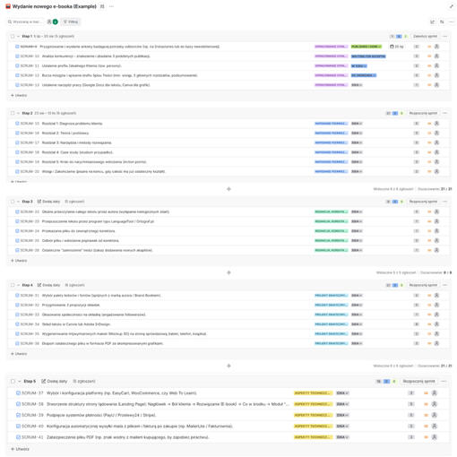Click the green user avatar filter
Screen dimensions: 457x457
coord(56,22)
